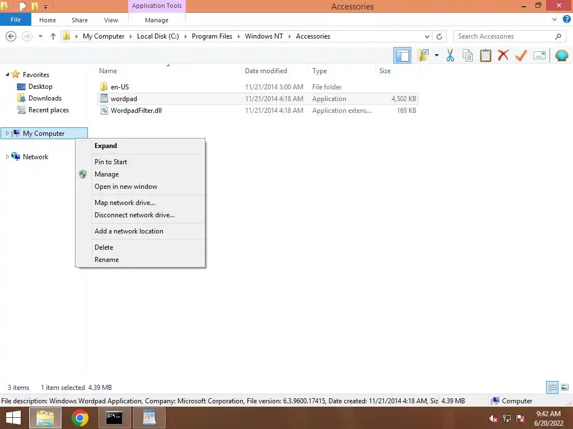Click the Properties quick access icon
Screen dimensions: 573x429
(22, 6)
